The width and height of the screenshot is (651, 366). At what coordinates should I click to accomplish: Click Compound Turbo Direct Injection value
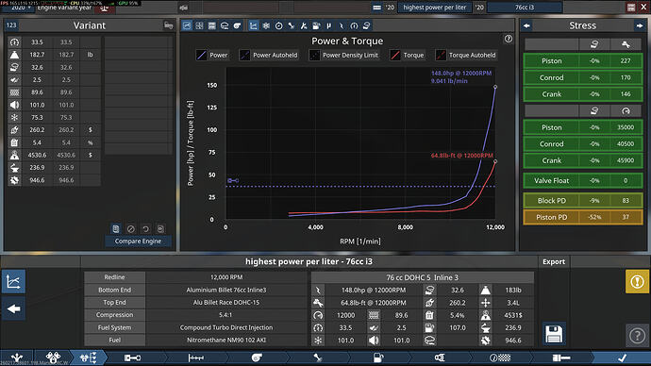(x=226, y=327)
